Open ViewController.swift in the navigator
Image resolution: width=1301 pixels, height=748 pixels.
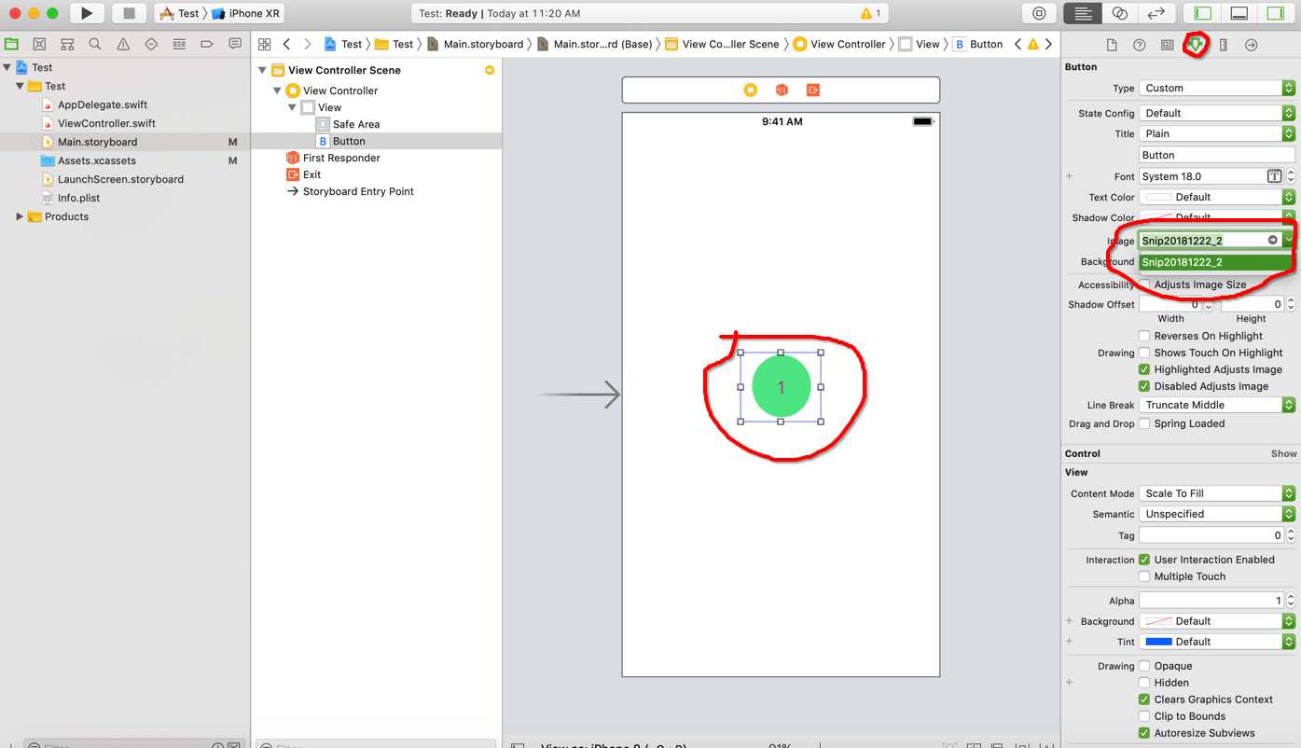click(x=106, y=123)
